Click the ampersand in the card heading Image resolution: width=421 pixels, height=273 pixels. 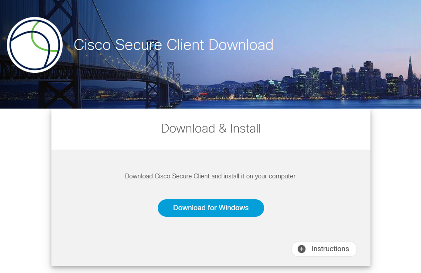click(x=223, y=129)
